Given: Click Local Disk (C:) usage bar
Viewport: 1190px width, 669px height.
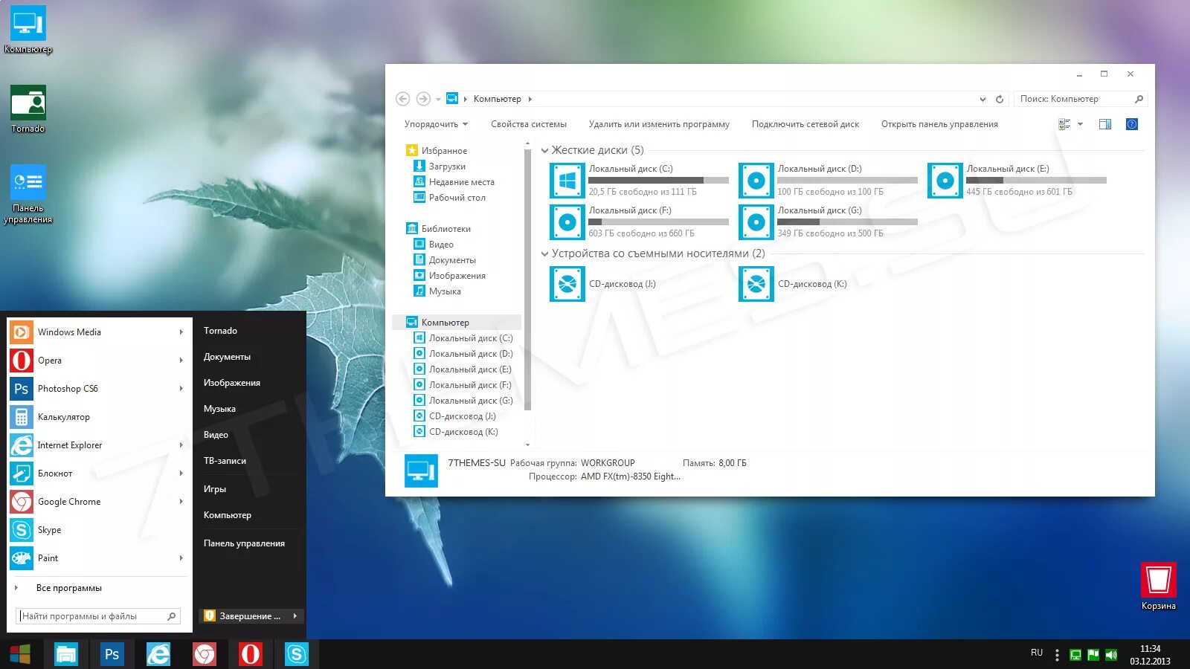Looking at the screenshot, I should pos(658,180).
